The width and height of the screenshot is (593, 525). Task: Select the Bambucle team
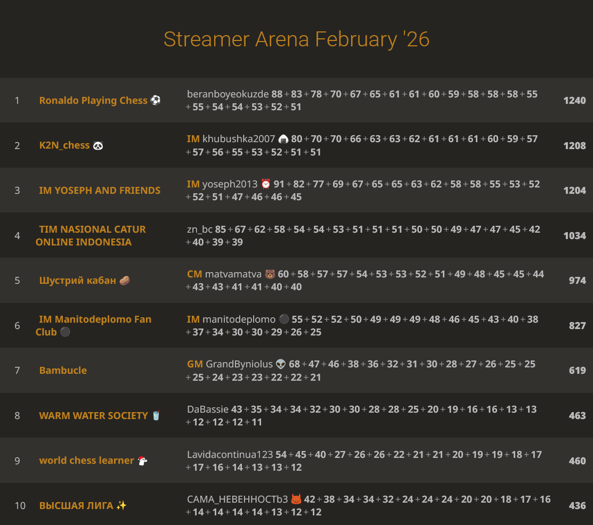(x=63, y=370)
